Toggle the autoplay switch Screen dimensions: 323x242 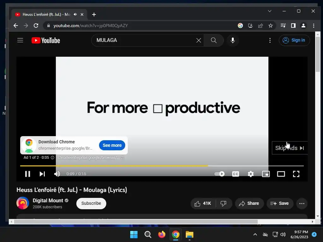[x=220, y=174]
